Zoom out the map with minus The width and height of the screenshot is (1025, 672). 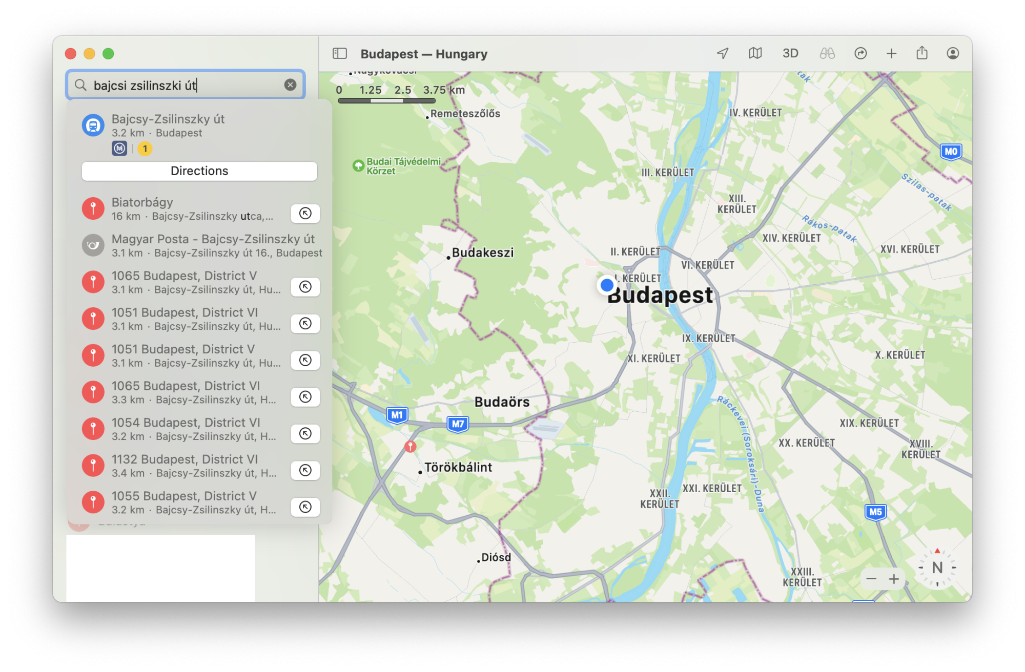pos(871,579)
